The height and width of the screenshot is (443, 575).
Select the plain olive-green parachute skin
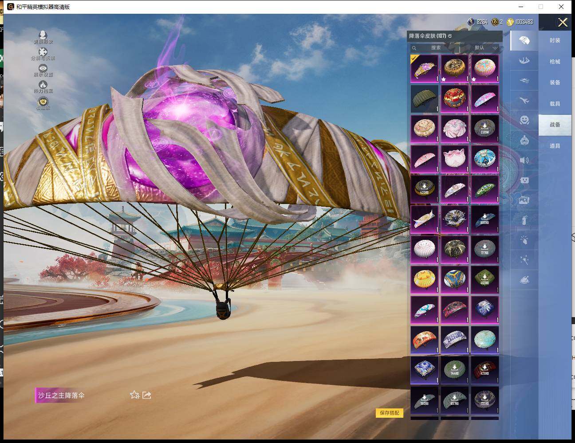(425, 99)
